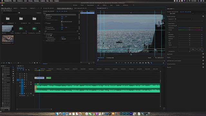206x116 pixels.
Task: Click Add Marker button in the timeline header
Action: pyautogui.click(x=26, y=70)
